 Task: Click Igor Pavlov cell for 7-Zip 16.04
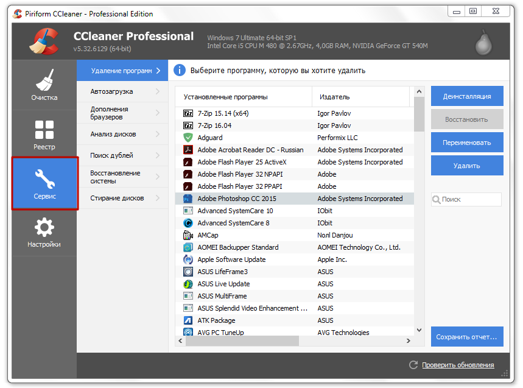[334, 125]
